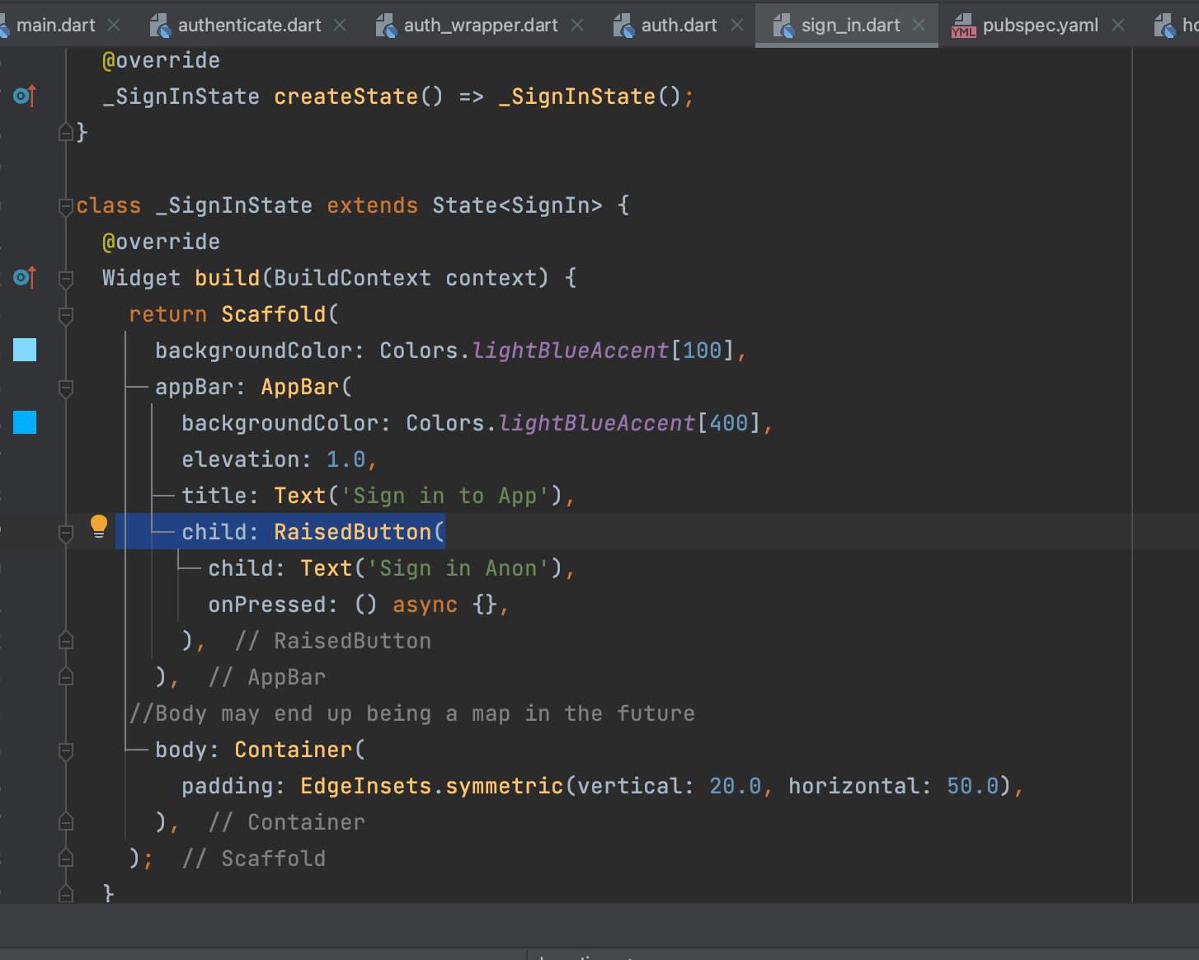
Task: Open the lightBlueAccent[400] gutter color swatch
Action: [25, 422]
